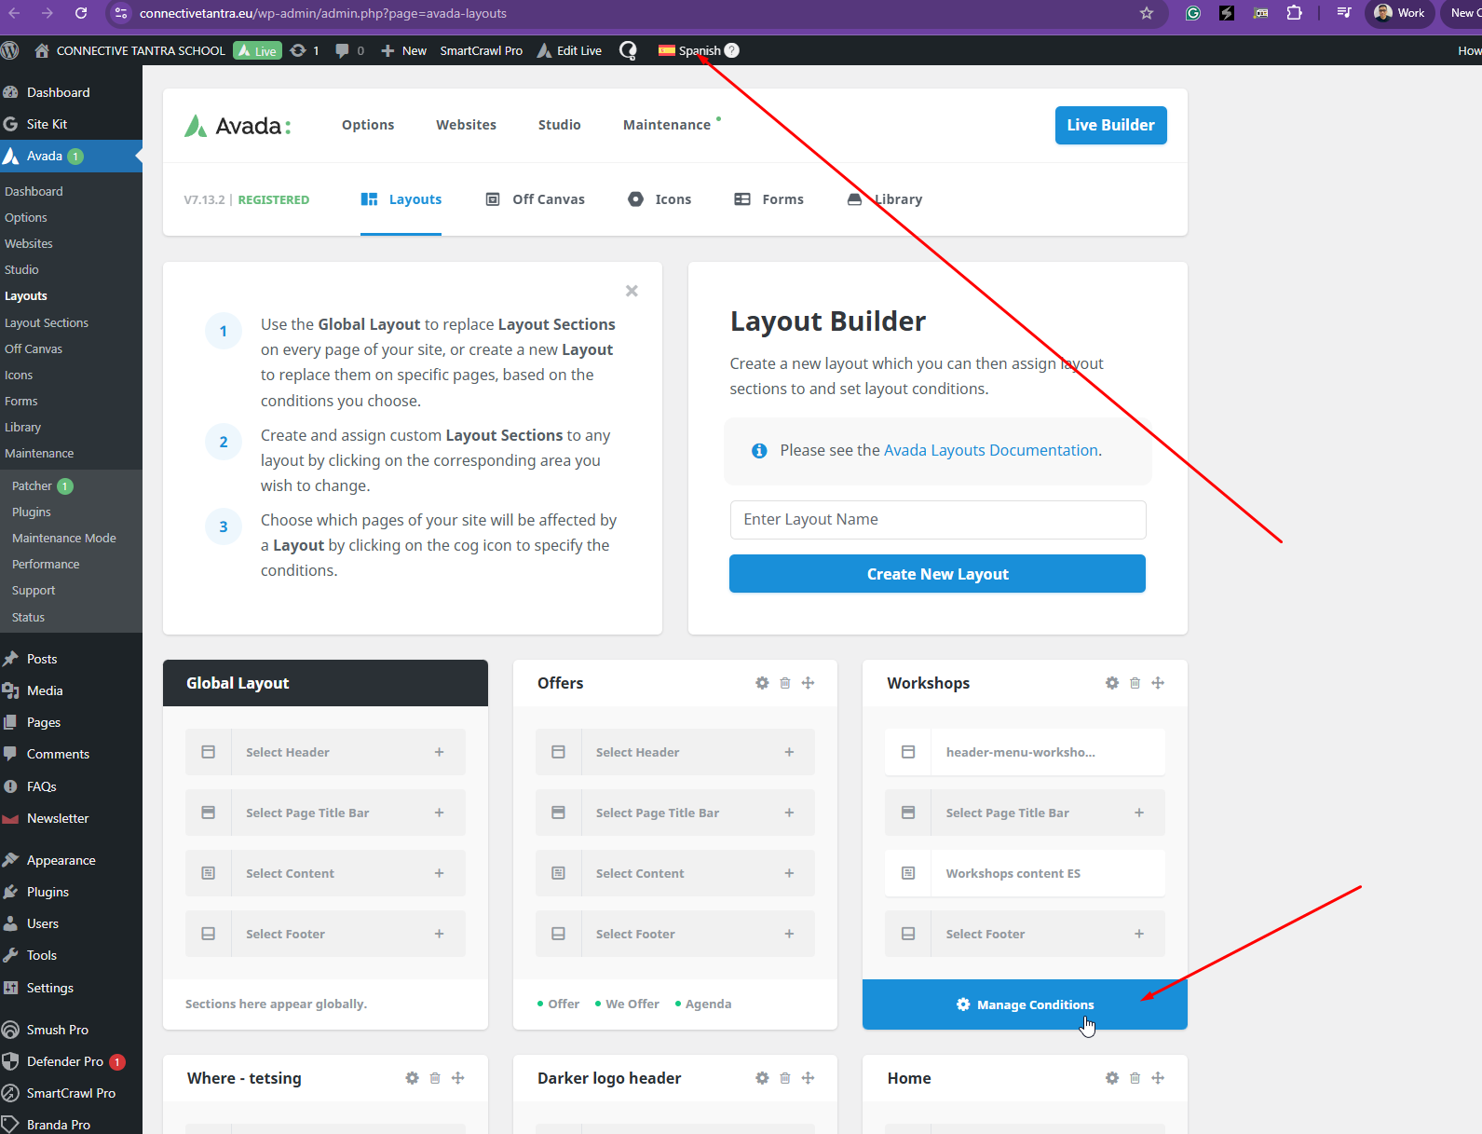Add Page Title Bar to Workshops layout

coord(1139,813)
